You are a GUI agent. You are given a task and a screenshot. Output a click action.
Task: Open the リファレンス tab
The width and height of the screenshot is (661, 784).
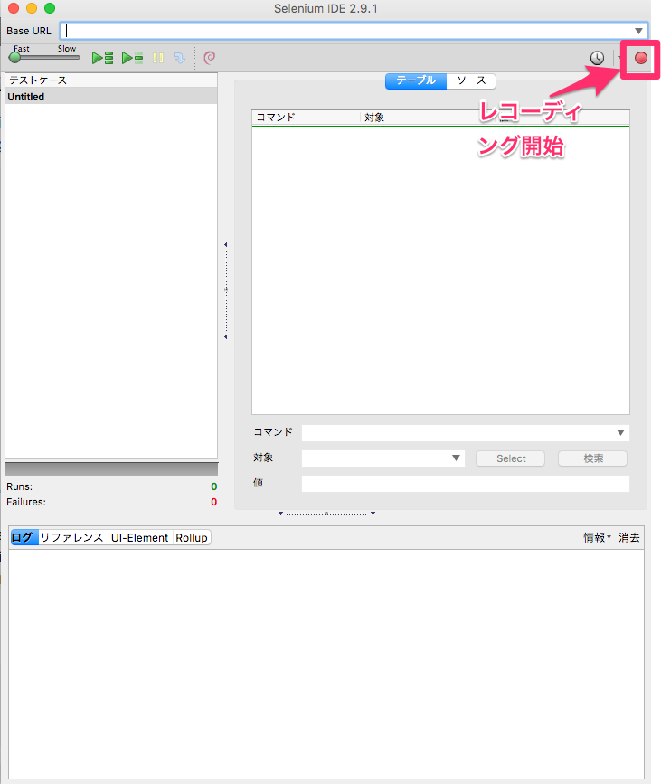coord(72,537)
